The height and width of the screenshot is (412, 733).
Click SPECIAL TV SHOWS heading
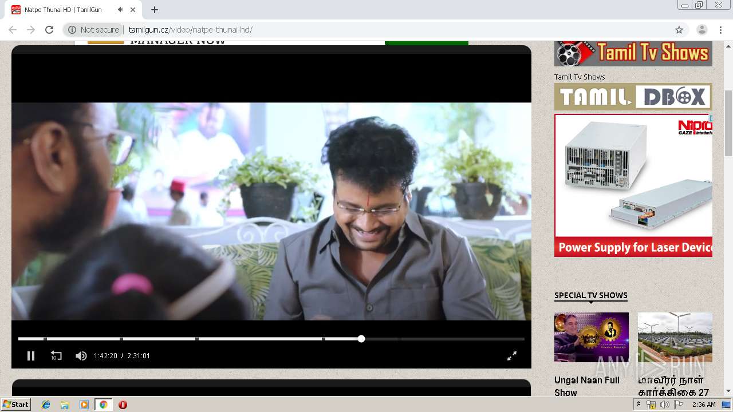591,295
